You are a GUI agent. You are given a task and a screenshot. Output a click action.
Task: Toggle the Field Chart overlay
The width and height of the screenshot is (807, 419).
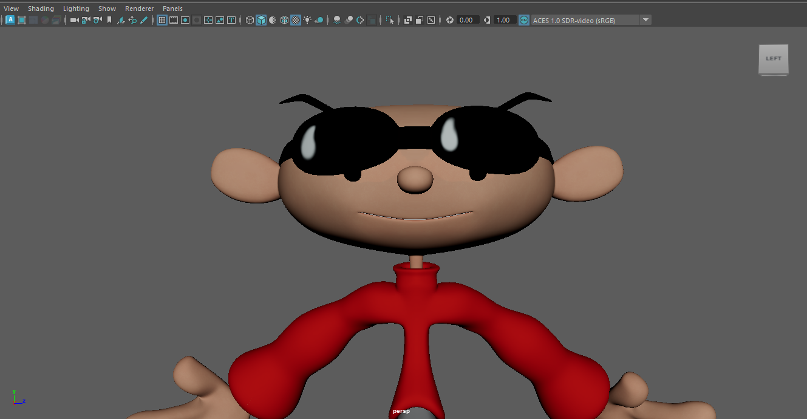point(208,20)
